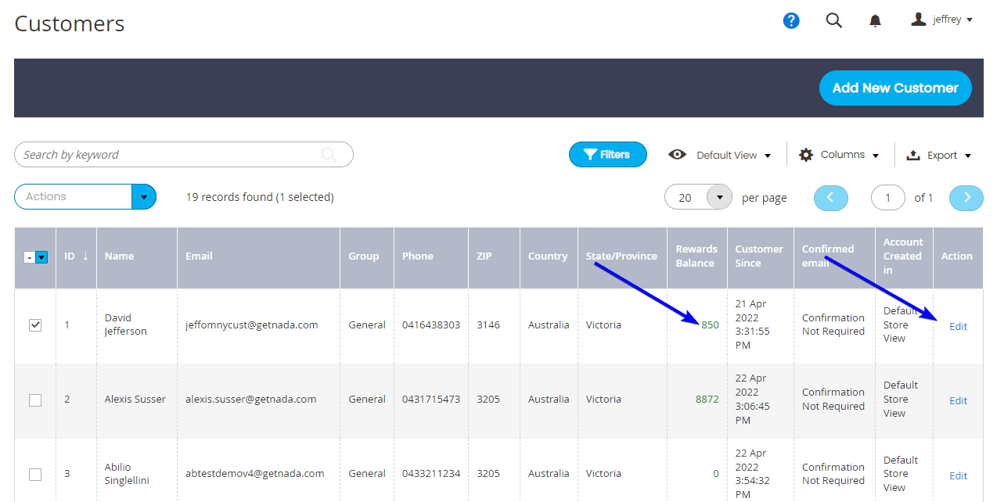Sort by Group column header
The image size is (997, 502).
coord(364,256)
